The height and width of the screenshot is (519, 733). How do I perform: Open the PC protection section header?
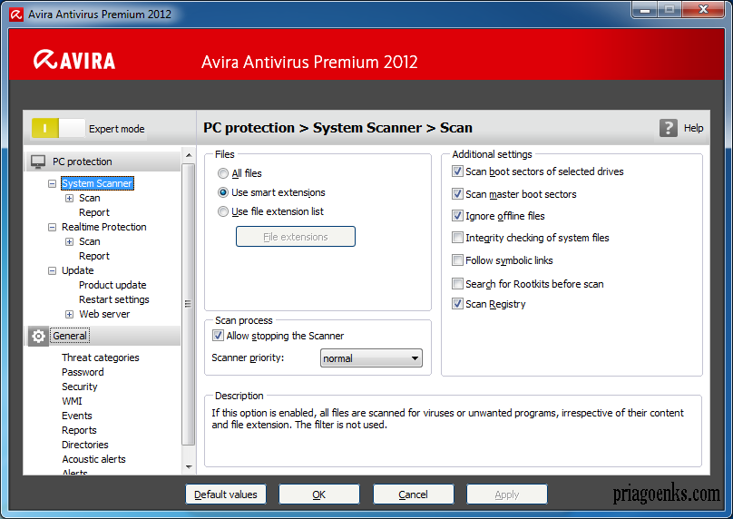(103, 162)
